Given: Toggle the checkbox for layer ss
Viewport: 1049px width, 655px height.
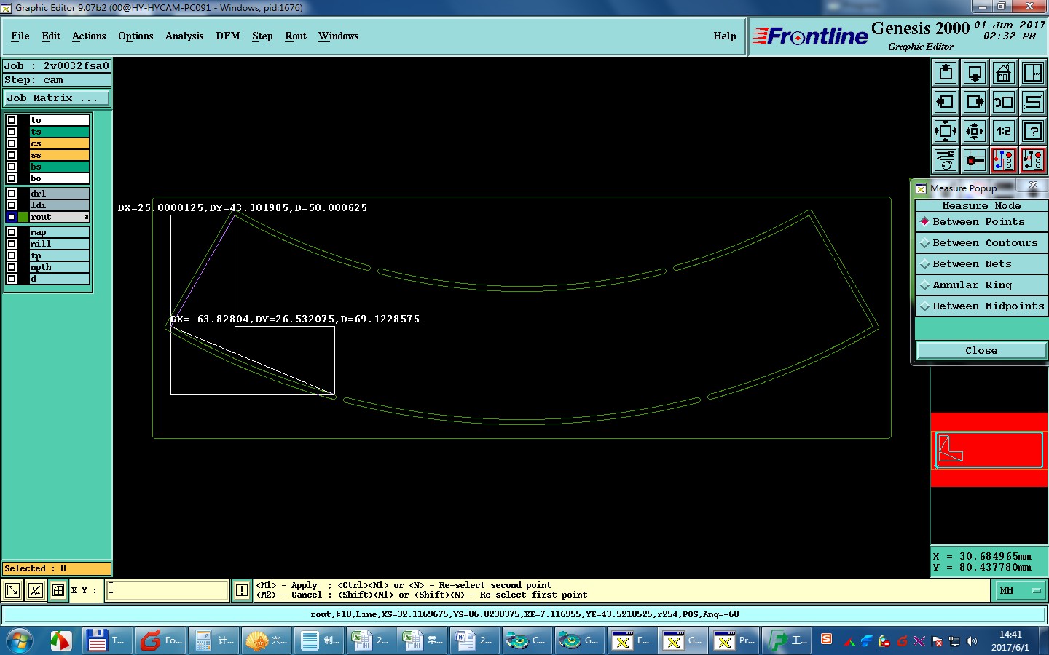Looking at the screenshot, I should click(x=12, y=155).
